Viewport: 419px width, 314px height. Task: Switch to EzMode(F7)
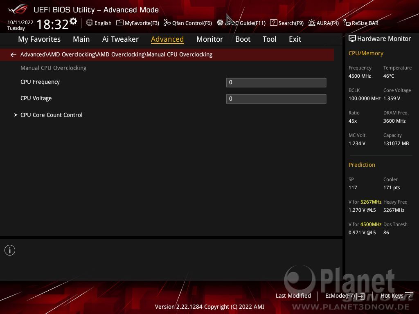coord(340,296)
